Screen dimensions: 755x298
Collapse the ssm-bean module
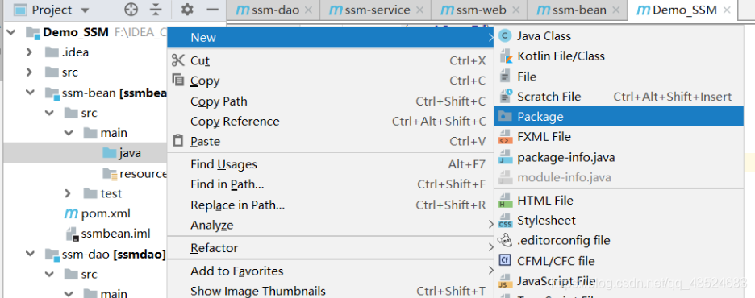tap(30, 93)
